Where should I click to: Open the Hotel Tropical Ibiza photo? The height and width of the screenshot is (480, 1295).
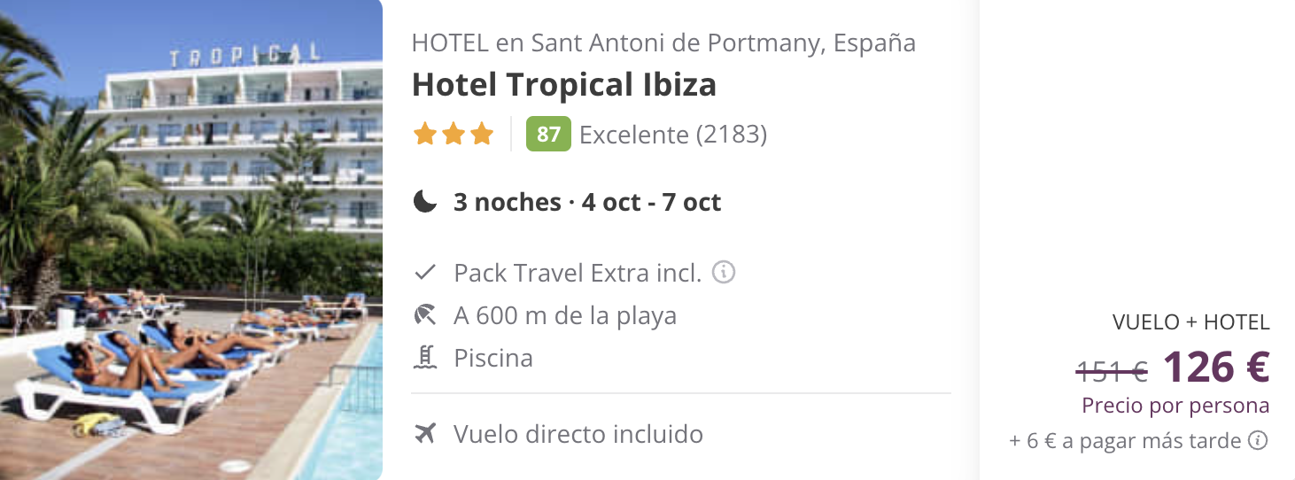pyautogui.click(x=191, y=240)
